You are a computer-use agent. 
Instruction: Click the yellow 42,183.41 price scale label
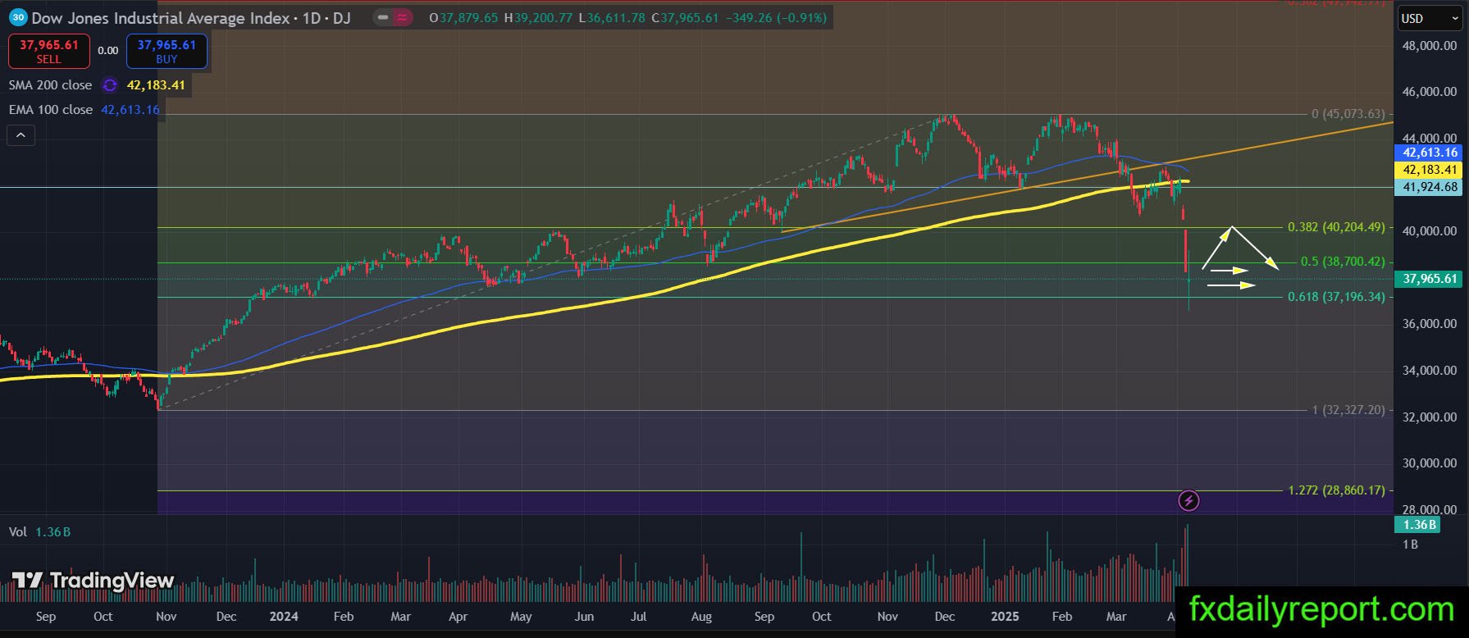tap(1430, 170)
